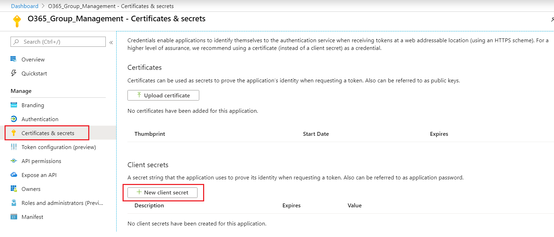
Task: Click the Expires column header under Certificates
Action: (x=439, y=134)
